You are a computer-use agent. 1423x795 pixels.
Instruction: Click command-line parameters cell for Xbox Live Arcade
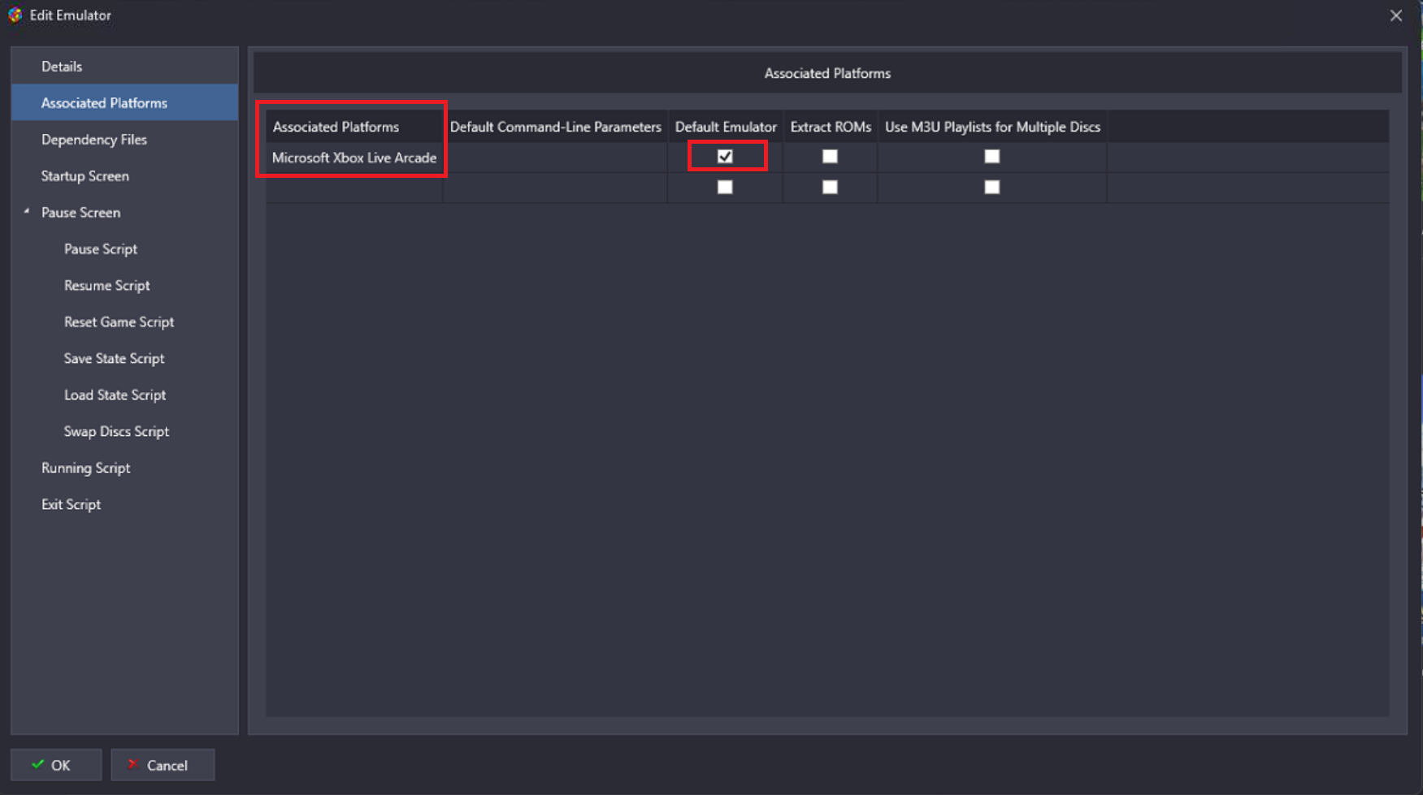(555, 158)
